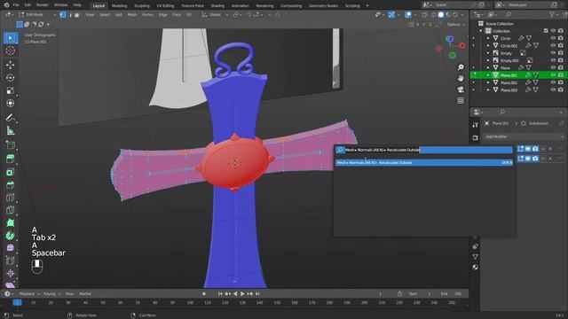Activate the Scale tool

point(11,90)
